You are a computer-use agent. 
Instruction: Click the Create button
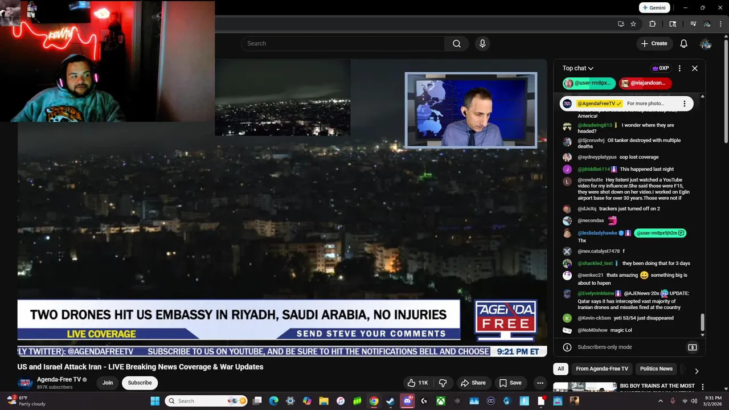[x=654, y=44]
